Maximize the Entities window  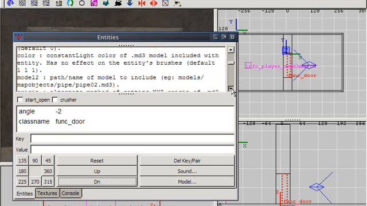232,37
